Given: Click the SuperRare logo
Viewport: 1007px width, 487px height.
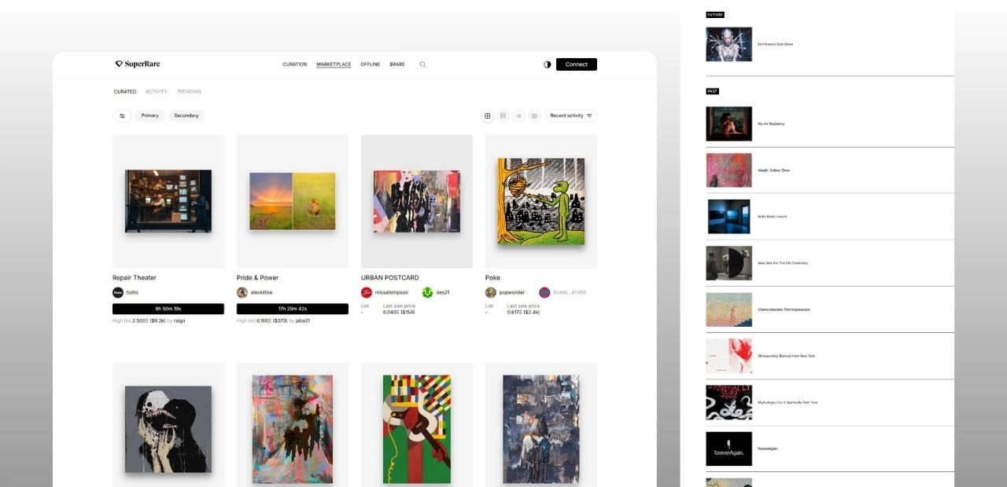Looking at the screenshot, I should pyautogui.click(x=138, y=64).
